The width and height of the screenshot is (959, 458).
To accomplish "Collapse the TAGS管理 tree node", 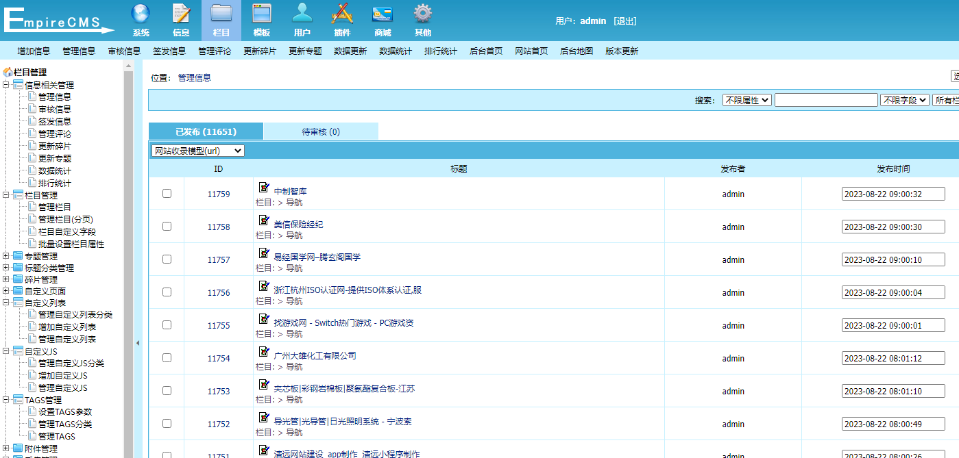I will pos(6,400).
